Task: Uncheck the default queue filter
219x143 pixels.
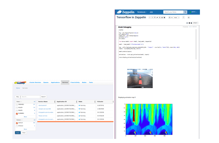Action: coord(17,123)
